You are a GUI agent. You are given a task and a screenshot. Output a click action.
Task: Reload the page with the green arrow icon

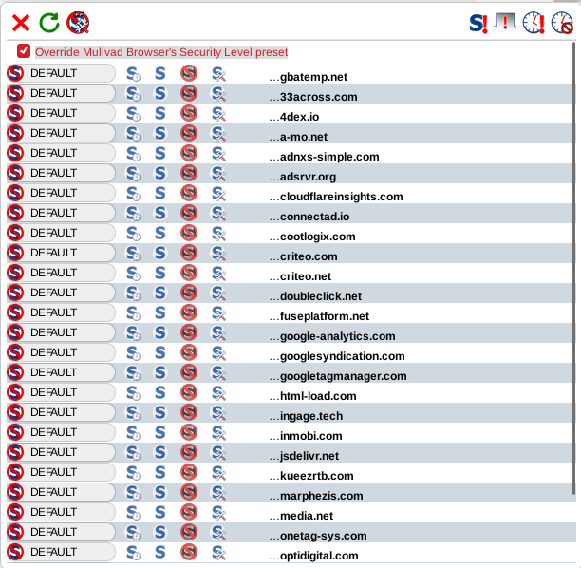tap(49, 23)
